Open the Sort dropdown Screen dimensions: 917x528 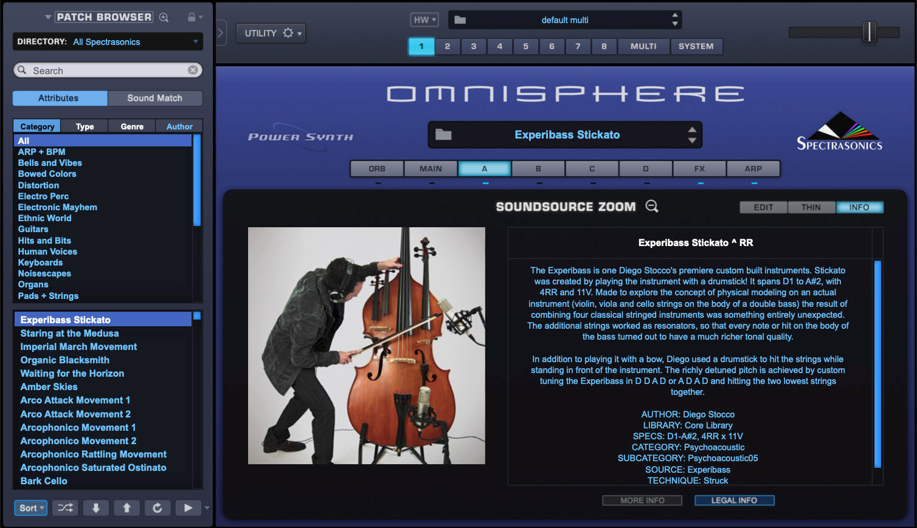(30, 508)
